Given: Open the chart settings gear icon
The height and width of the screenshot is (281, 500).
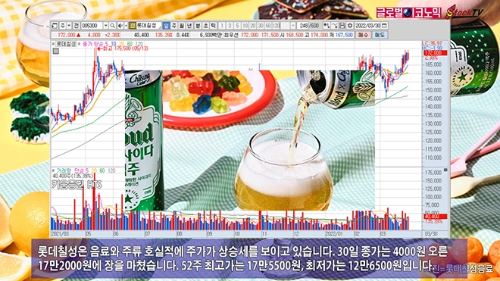Looking at the screenshot, I should (350, 26).
